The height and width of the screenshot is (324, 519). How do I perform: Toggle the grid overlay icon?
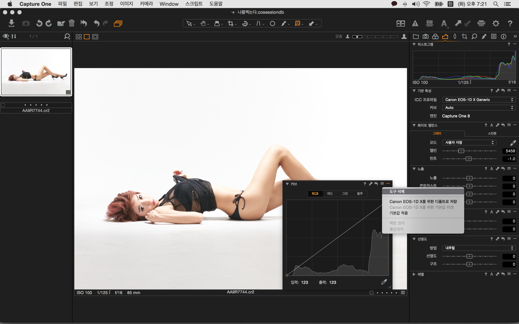pyautogui.click(x=429, y=23)
